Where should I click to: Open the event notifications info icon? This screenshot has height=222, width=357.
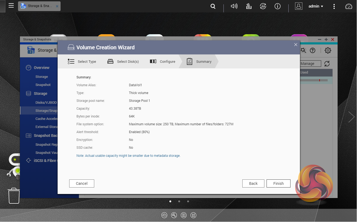tap(277, 6)
